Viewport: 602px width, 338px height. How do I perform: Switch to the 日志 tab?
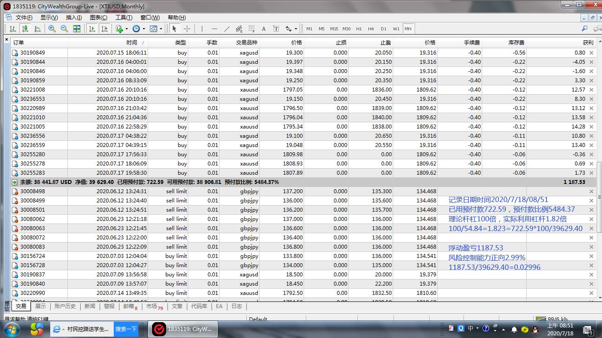click(237, 306)
